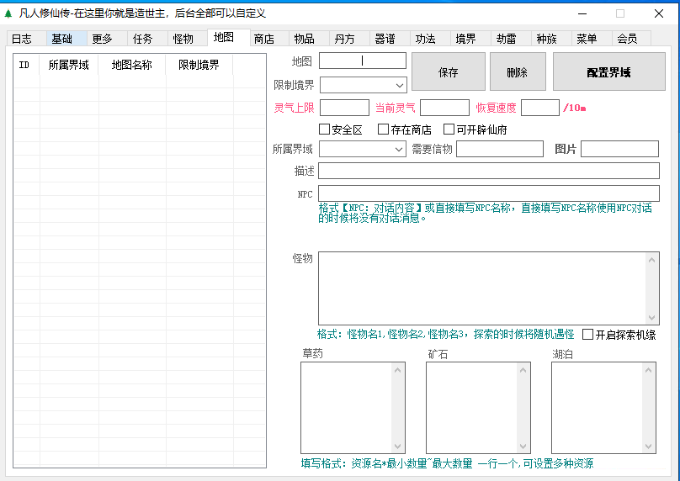Go to the 器谱 tab
This screenshot has height=481, width=680.
click(390, 39)
